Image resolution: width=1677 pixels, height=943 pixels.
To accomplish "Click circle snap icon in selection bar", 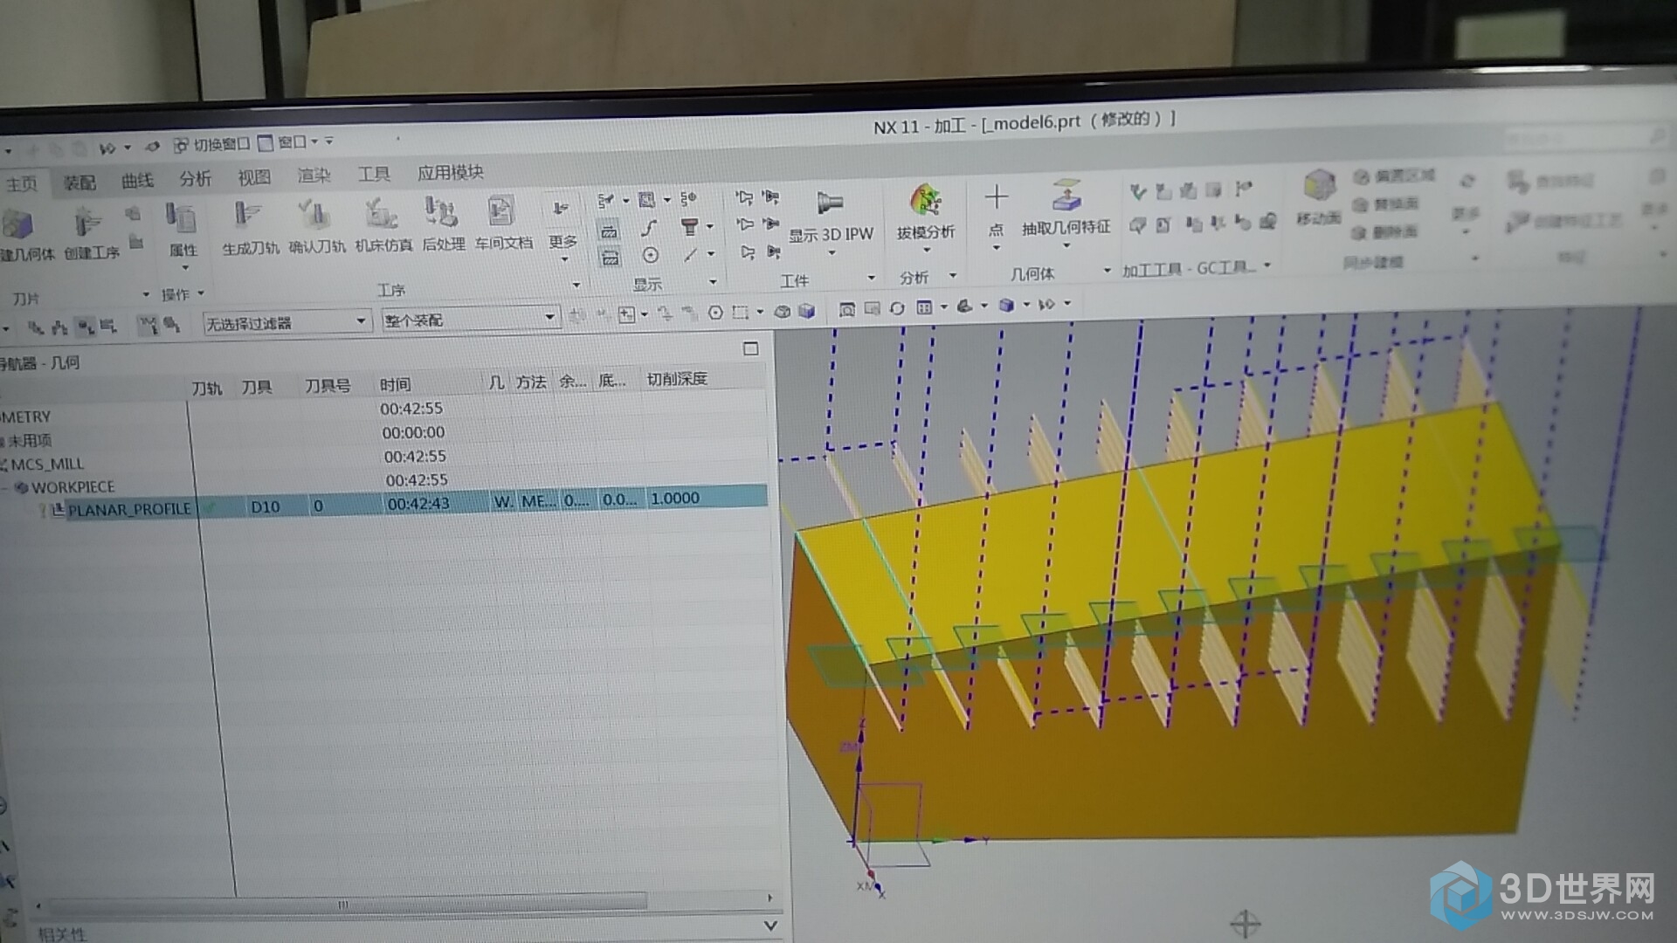I will [715, 313].
